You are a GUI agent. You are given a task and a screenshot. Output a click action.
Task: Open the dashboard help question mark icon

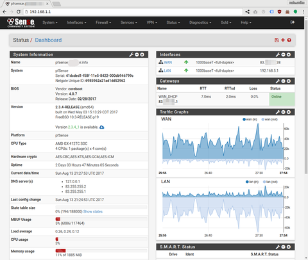click(x=289, y=40)
